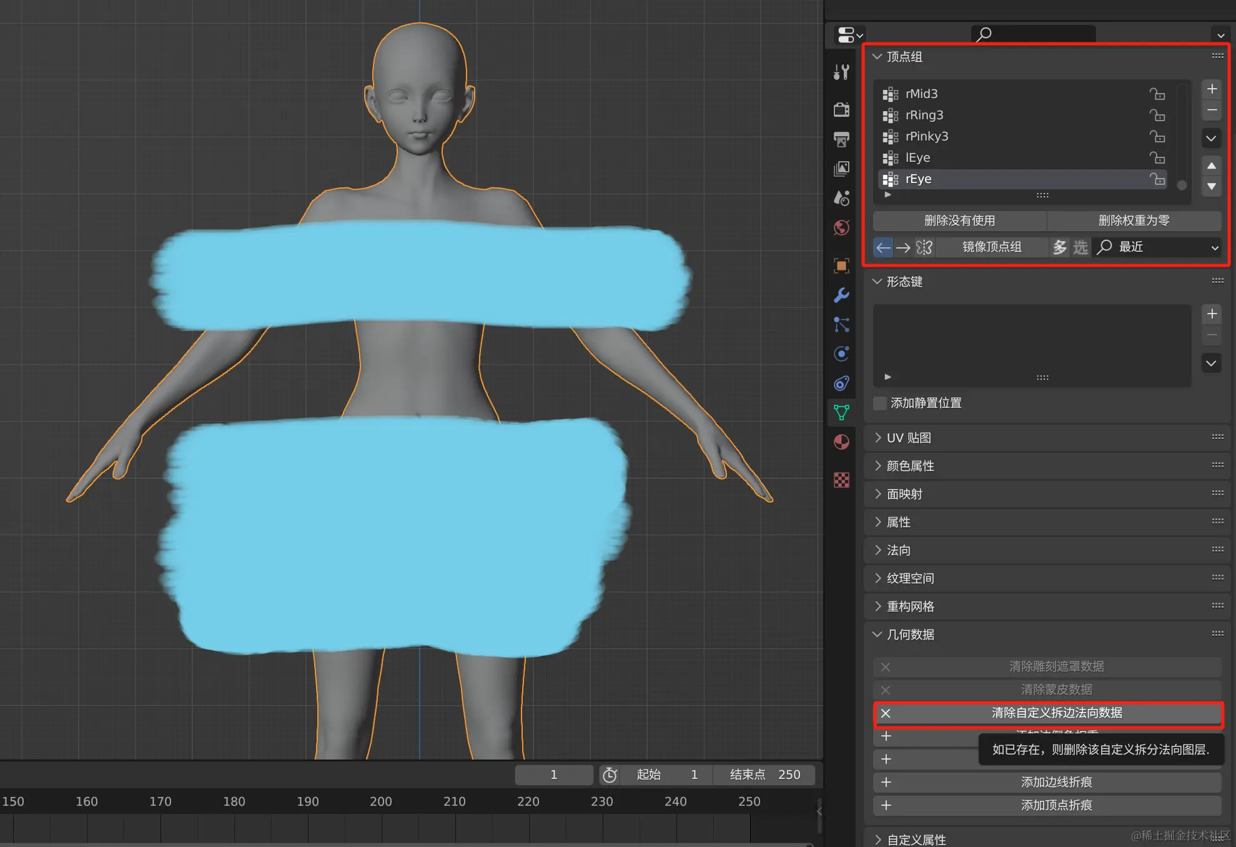Collapse the 几何数据 panel
Viewport: 1236px width, 847px height.
[x=910, y=635]
